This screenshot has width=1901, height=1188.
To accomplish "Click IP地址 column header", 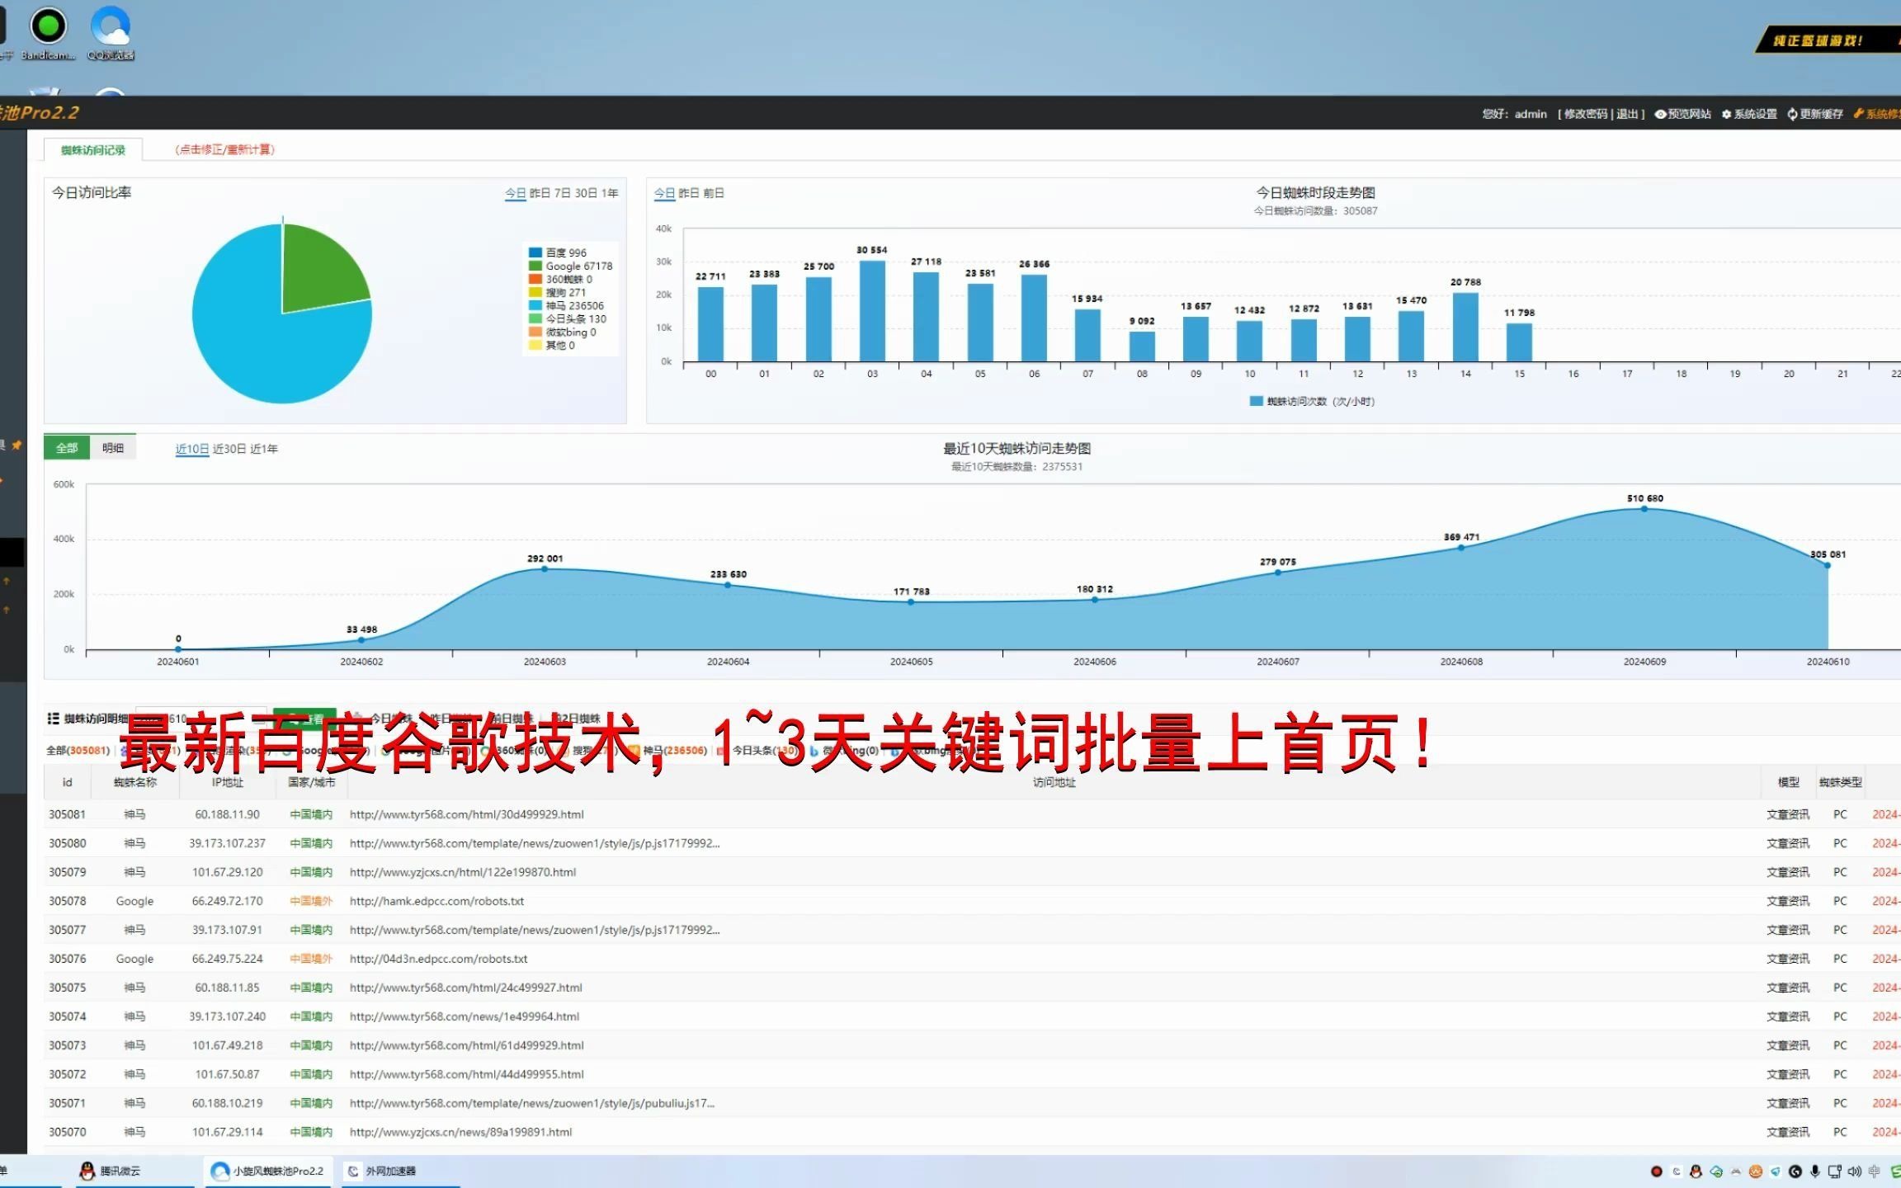I will (x=227, y=782).
